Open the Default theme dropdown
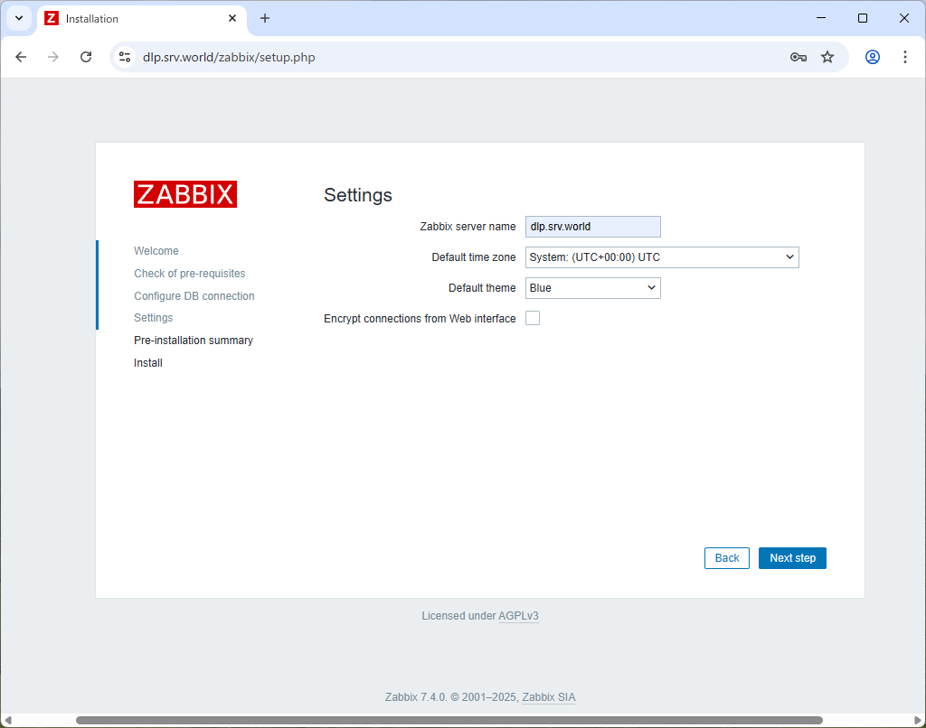 pos(592,287)
